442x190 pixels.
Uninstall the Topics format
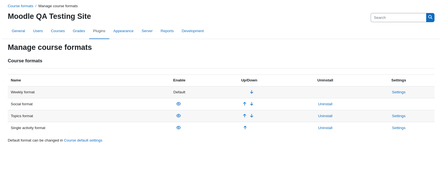(325, 116)
